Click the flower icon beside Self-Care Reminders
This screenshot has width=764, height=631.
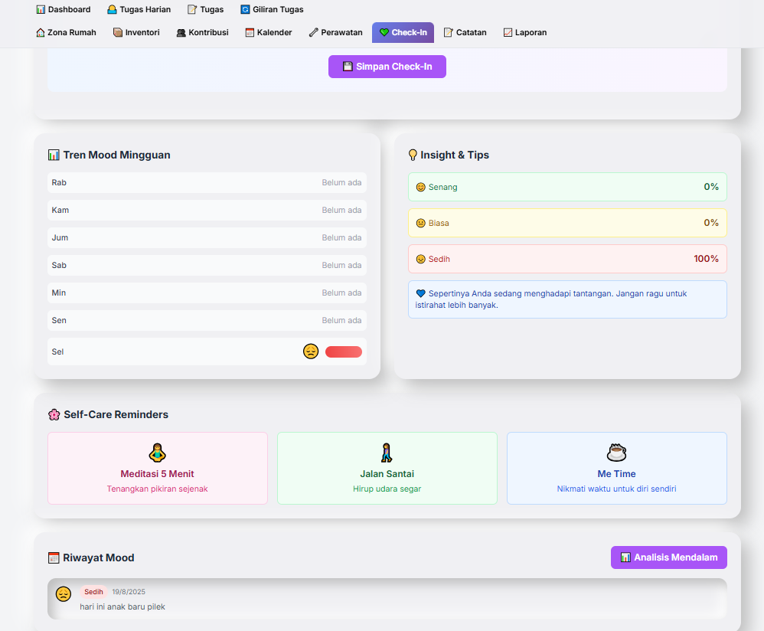(x=54, y=414)
